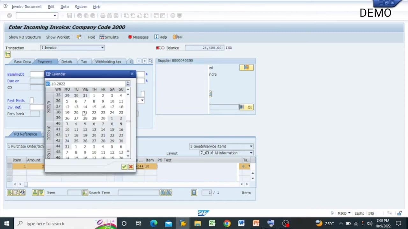The image size is (408, 229).
Task: Switch to the Basic Data tab
Action: pyautogui.click(x=22, y=62)
